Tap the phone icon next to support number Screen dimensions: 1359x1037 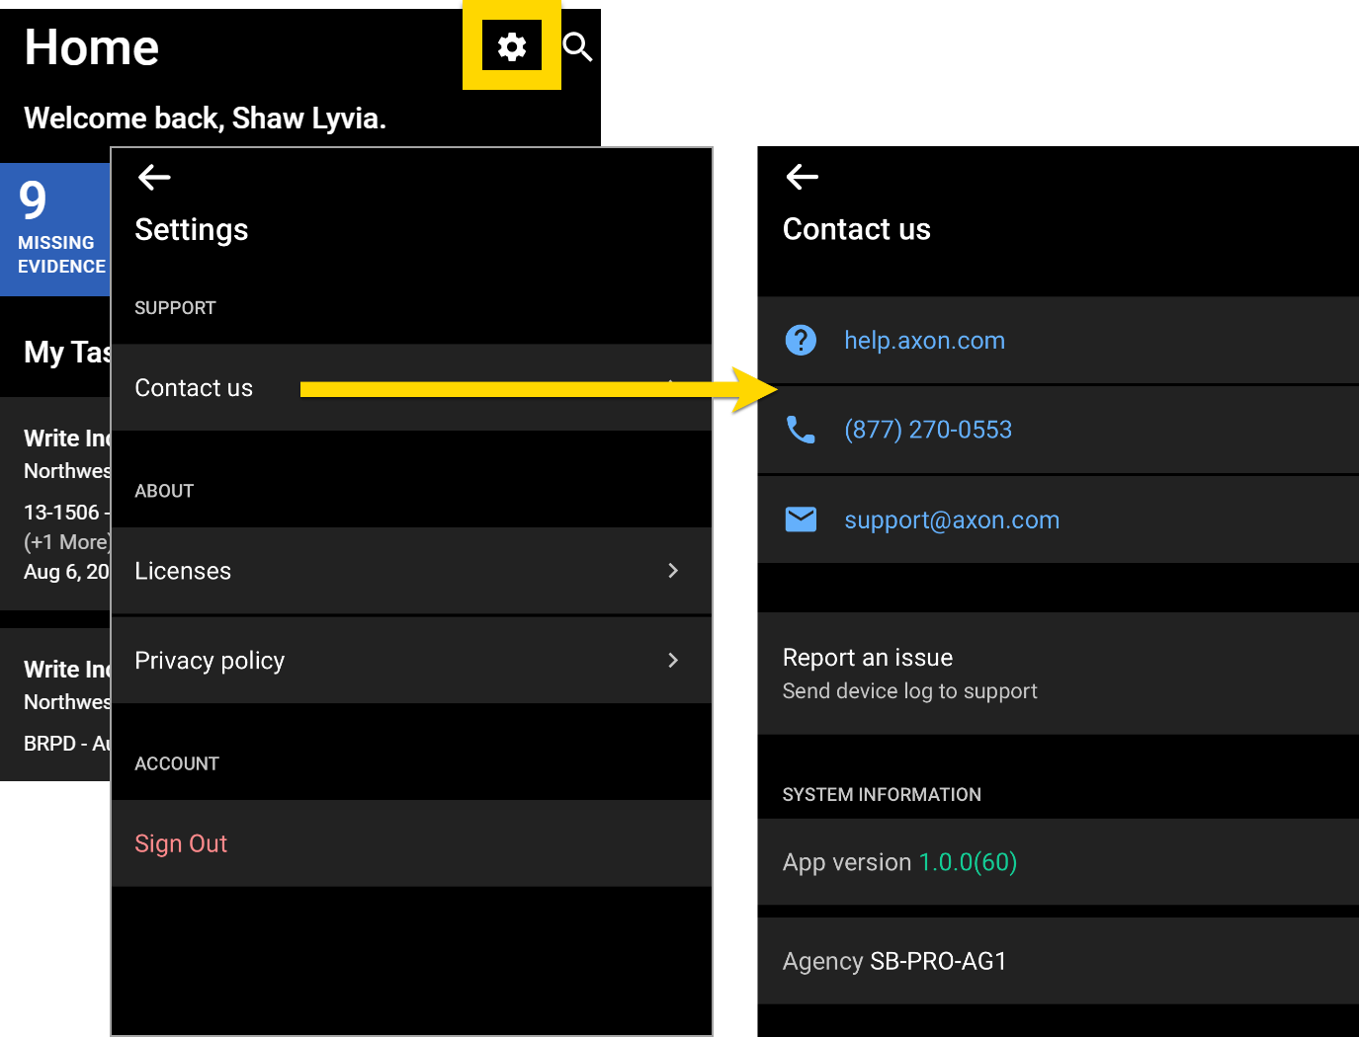pos(801,429)
